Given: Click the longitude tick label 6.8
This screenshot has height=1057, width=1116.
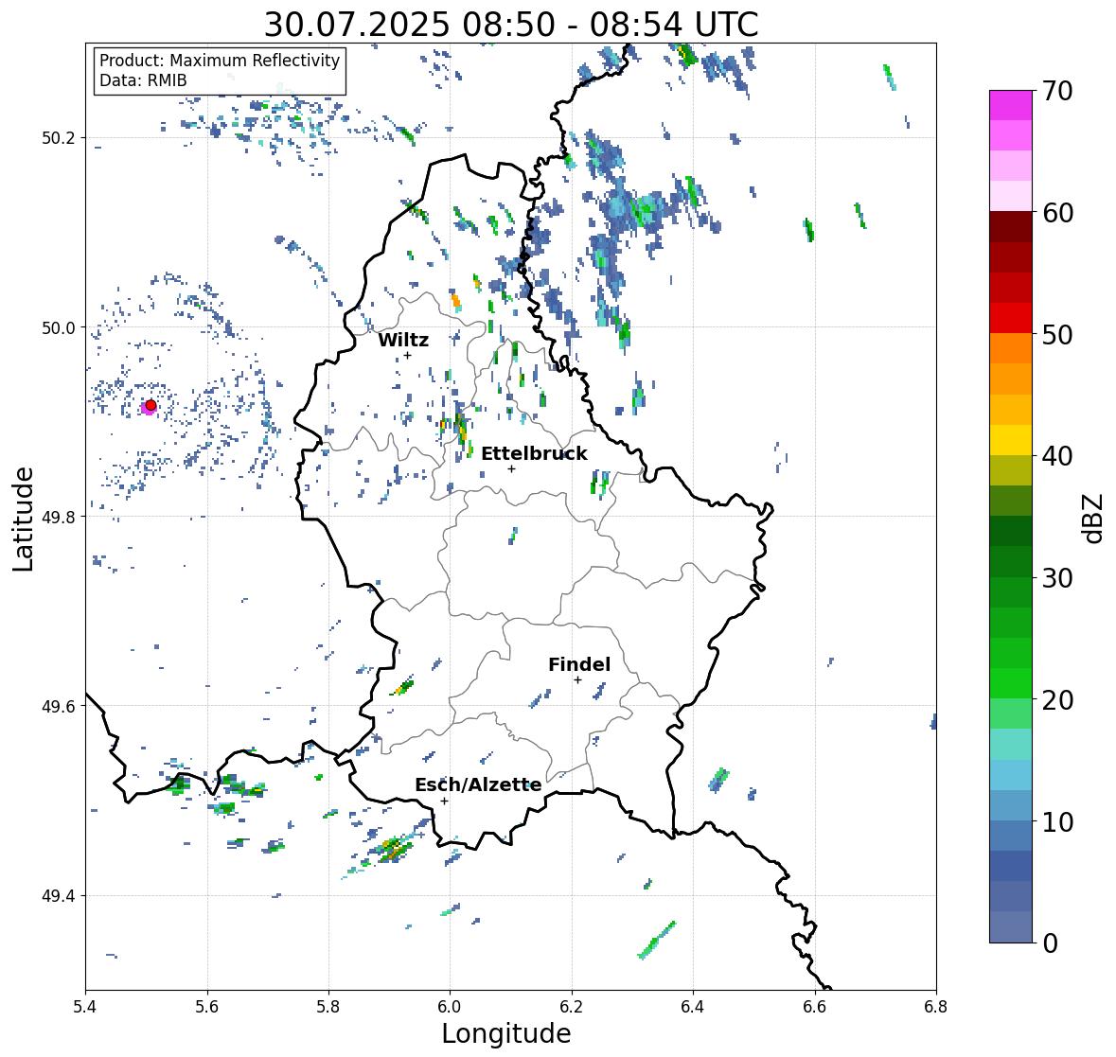Looking at the screenshot, I should tap(936, 1007).
